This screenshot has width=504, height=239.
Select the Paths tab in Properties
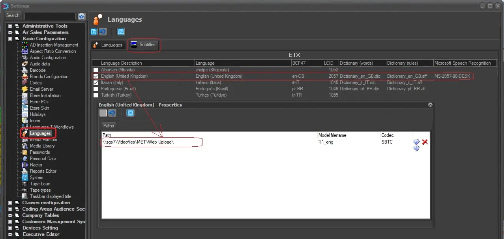click(109, 126)
